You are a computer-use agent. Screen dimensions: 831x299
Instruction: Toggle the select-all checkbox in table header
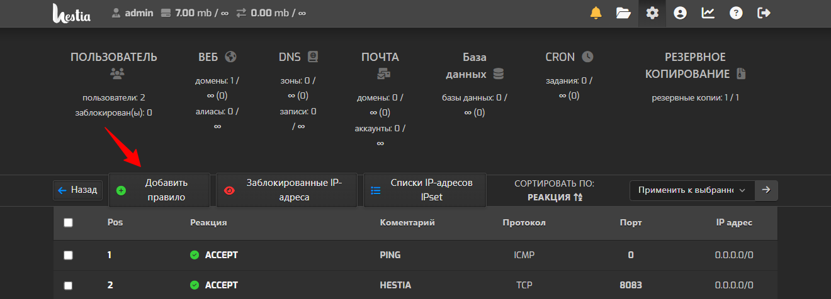(x=68, y=222)
